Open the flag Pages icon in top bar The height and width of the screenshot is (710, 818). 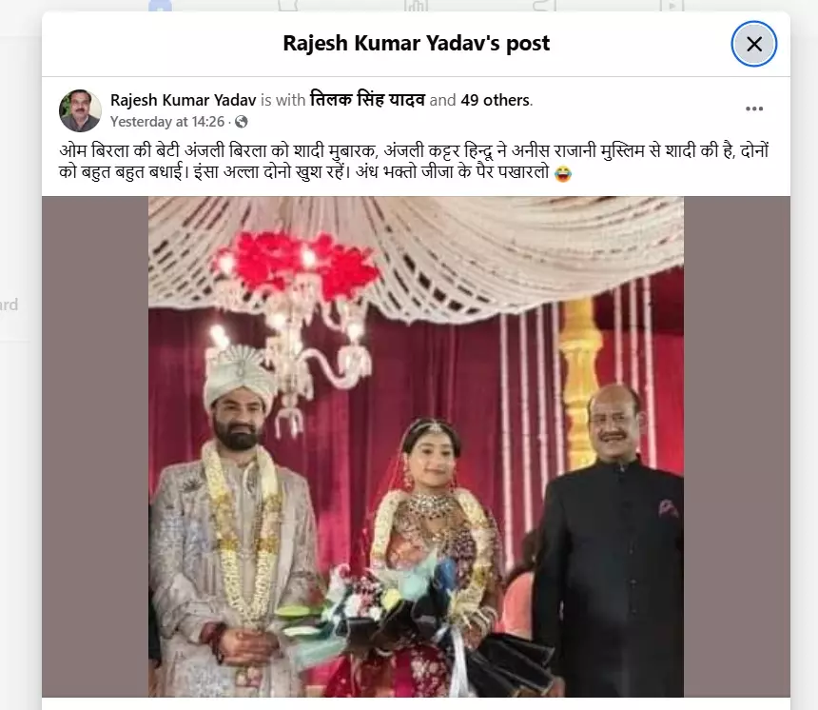(x=288, y=6)
